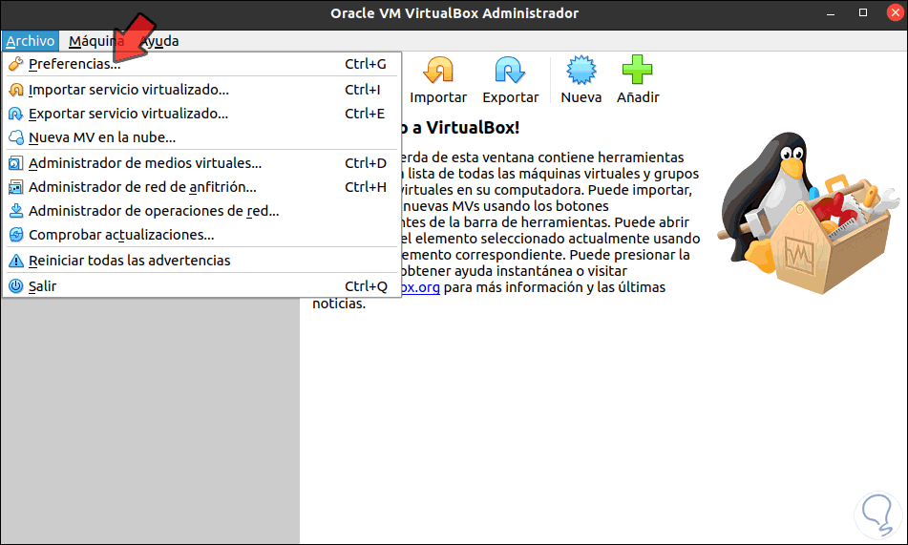Click the orange import arrow menu icon
The height and width of the screenshot is (545, 908).
(x=16, y=90)
